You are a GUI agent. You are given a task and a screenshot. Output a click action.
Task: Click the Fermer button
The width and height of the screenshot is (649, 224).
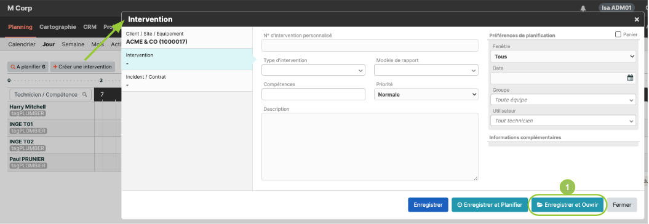tap(622, 204)
